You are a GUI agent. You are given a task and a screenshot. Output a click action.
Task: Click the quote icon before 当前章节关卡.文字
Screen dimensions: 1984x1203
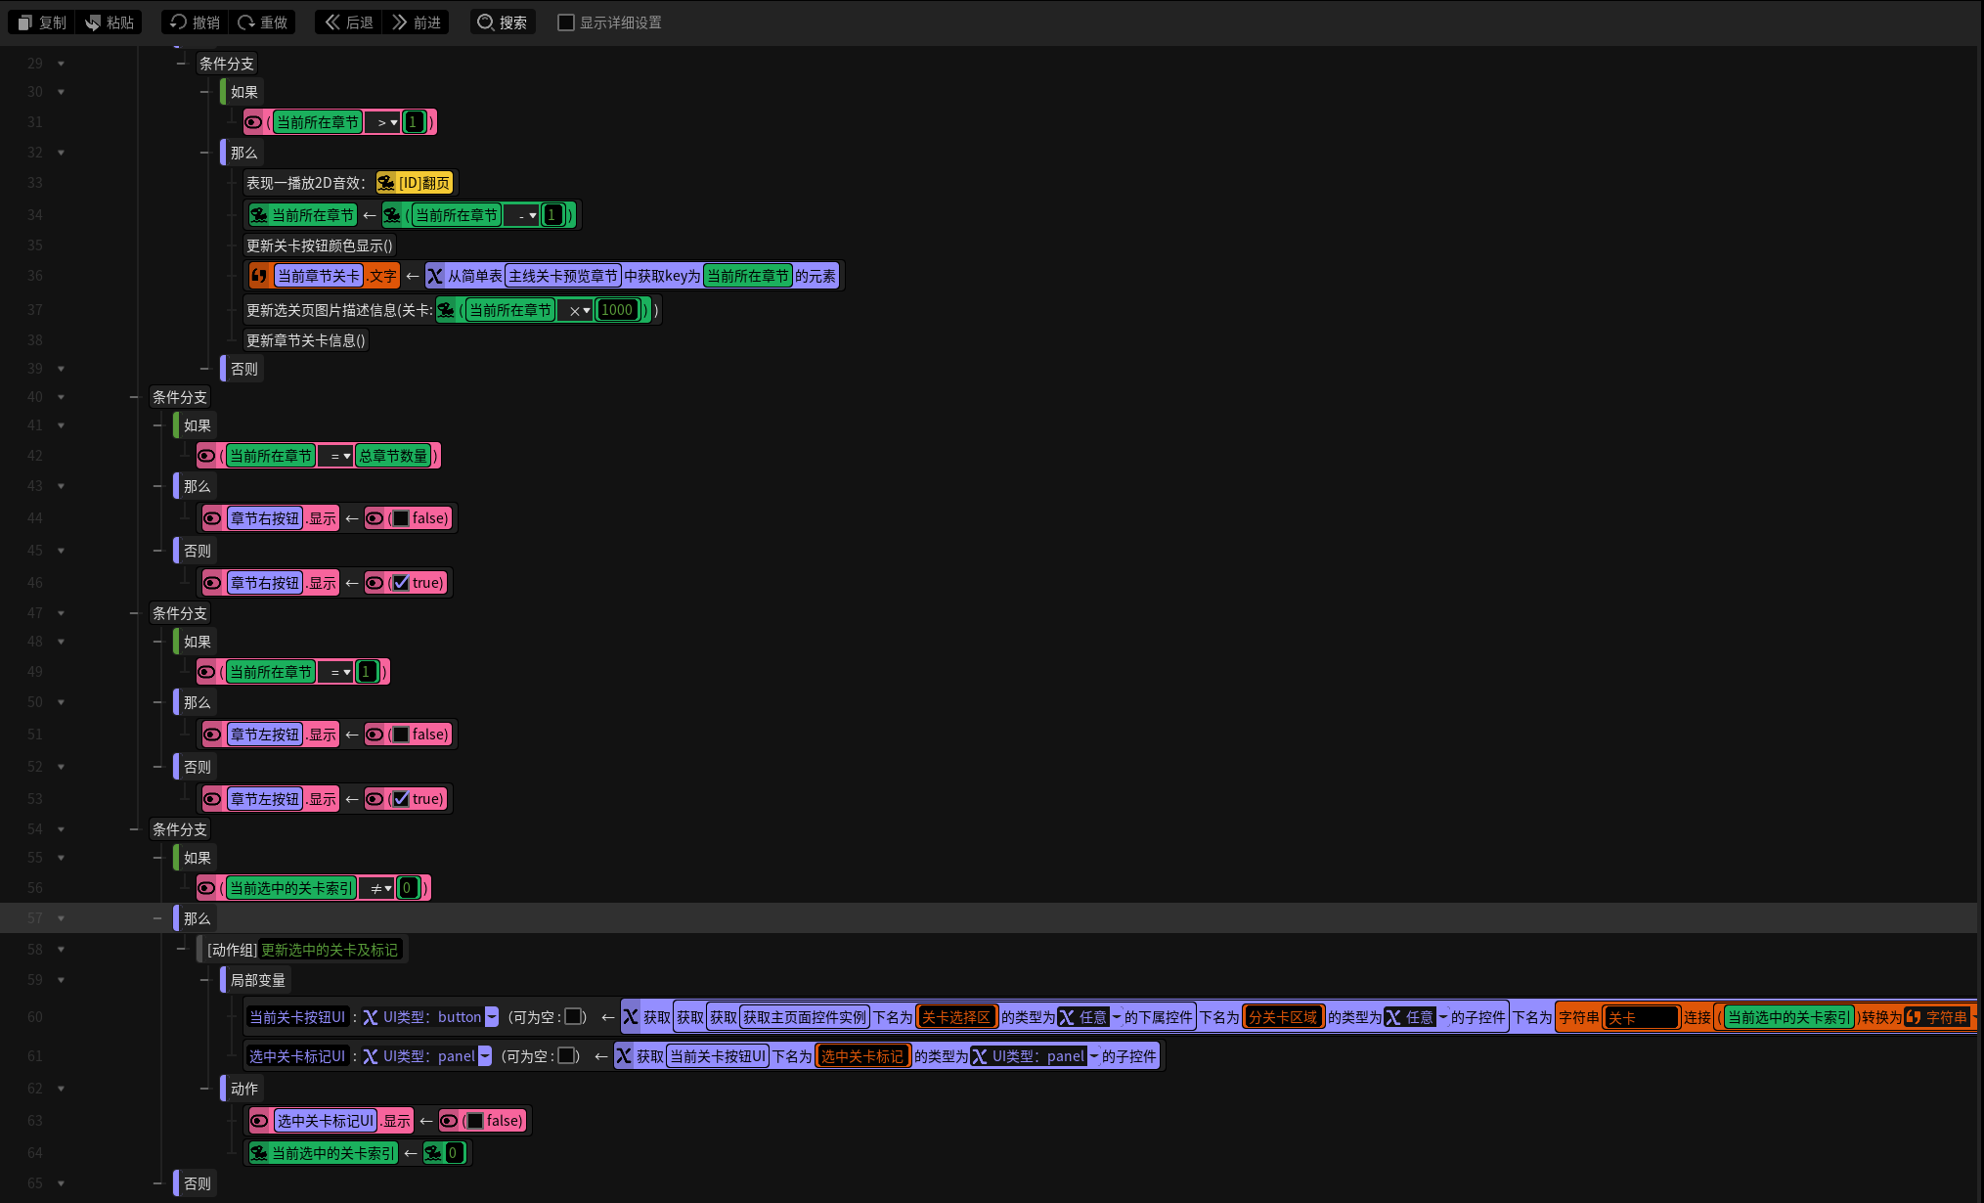(x=259, y=276)
